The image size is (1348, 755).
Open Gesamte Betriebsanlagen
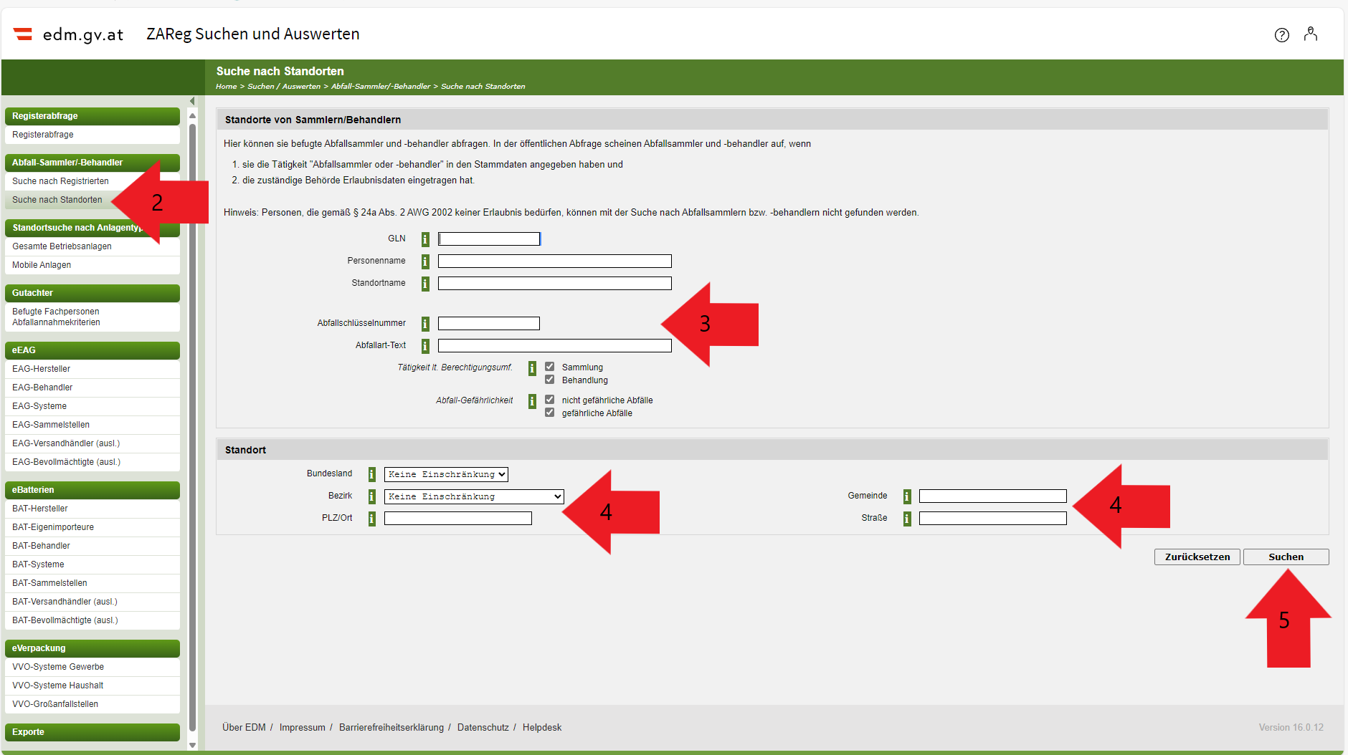pyautogui.click(x=92, y=246)
